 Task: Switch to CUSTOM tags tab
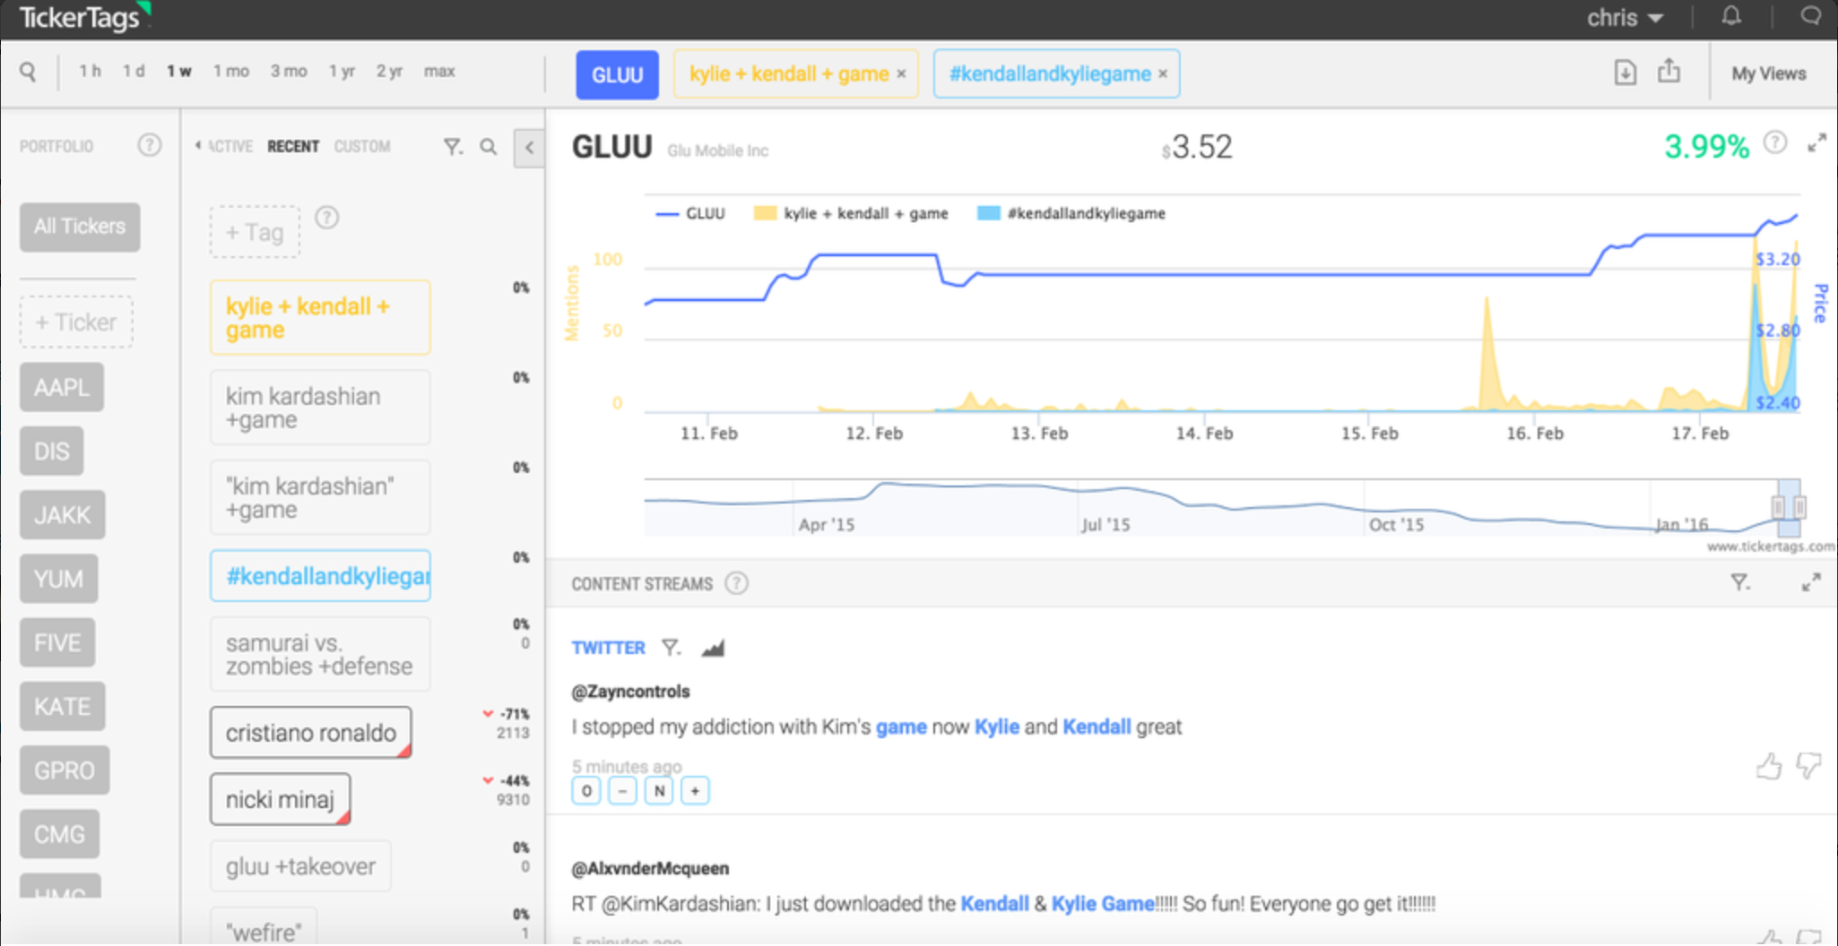(x=362, y=146)
